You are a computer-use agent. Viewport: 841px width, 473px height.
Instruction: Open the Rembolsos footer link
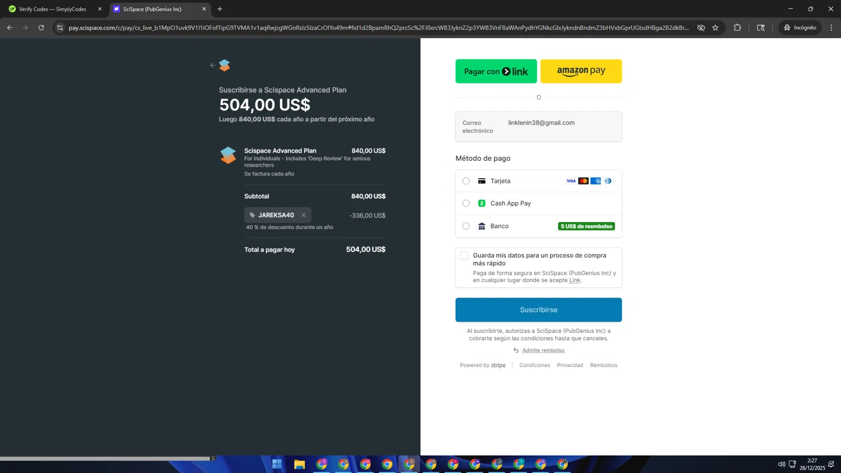coord(603,365)
